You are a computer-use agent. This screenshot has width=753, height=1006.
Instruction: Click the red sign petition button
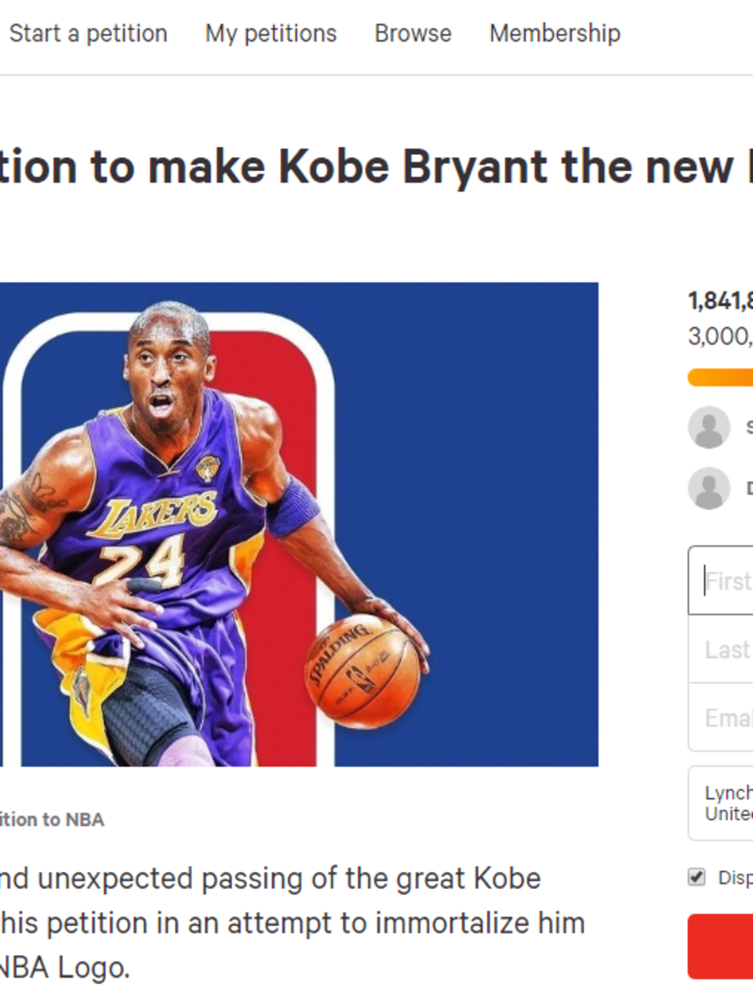pyautogui.click(x=720, y=946)
